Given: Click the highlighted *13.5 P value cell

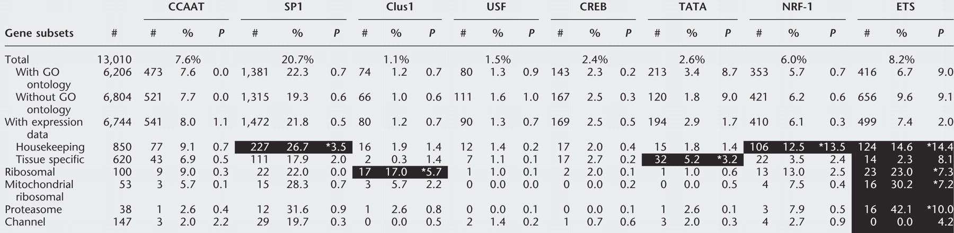Looking at the screenshot, I should pos(831,147).
